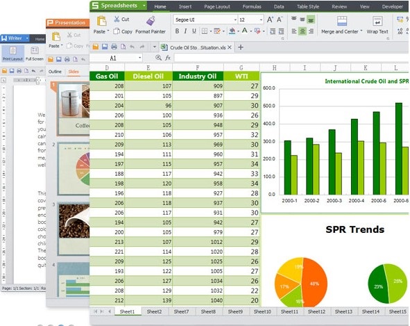This screenshot has width=410, height=326.
Task: Toggle align text right
Action: pos(311,31)
